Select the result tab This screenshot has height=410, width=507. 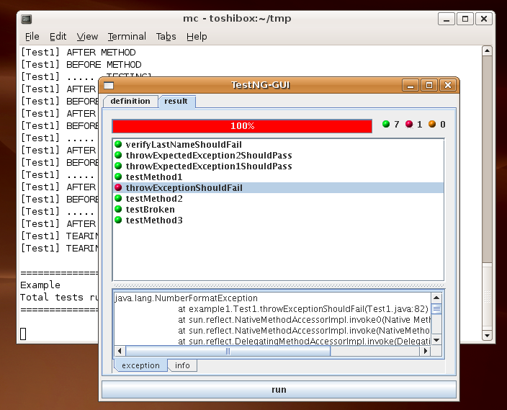coord(176,102)
